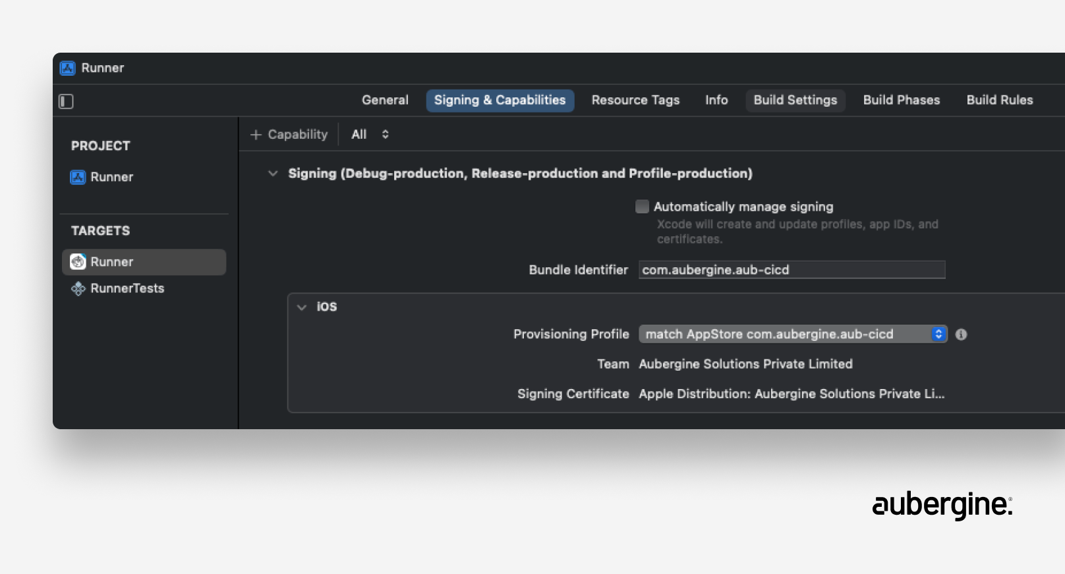Add a new Capability

pyautogui.click(x=289, y=134)
